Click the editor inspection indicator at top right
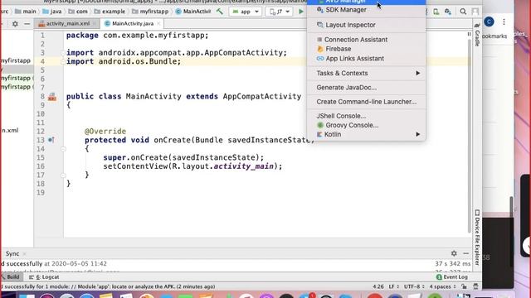 coord(469,34)
